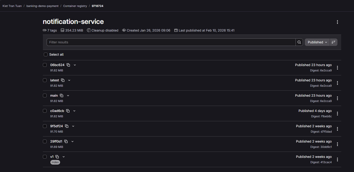Select the 9f5df24 tag checkbox
The image size is (354, 172).
[x=45, y=126]
